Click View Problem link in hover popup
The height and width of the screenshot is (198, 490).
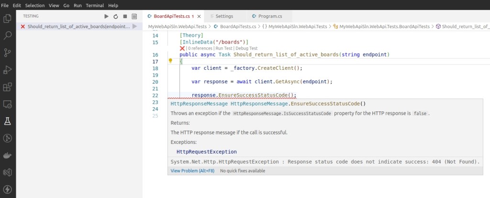coord(191,171)
